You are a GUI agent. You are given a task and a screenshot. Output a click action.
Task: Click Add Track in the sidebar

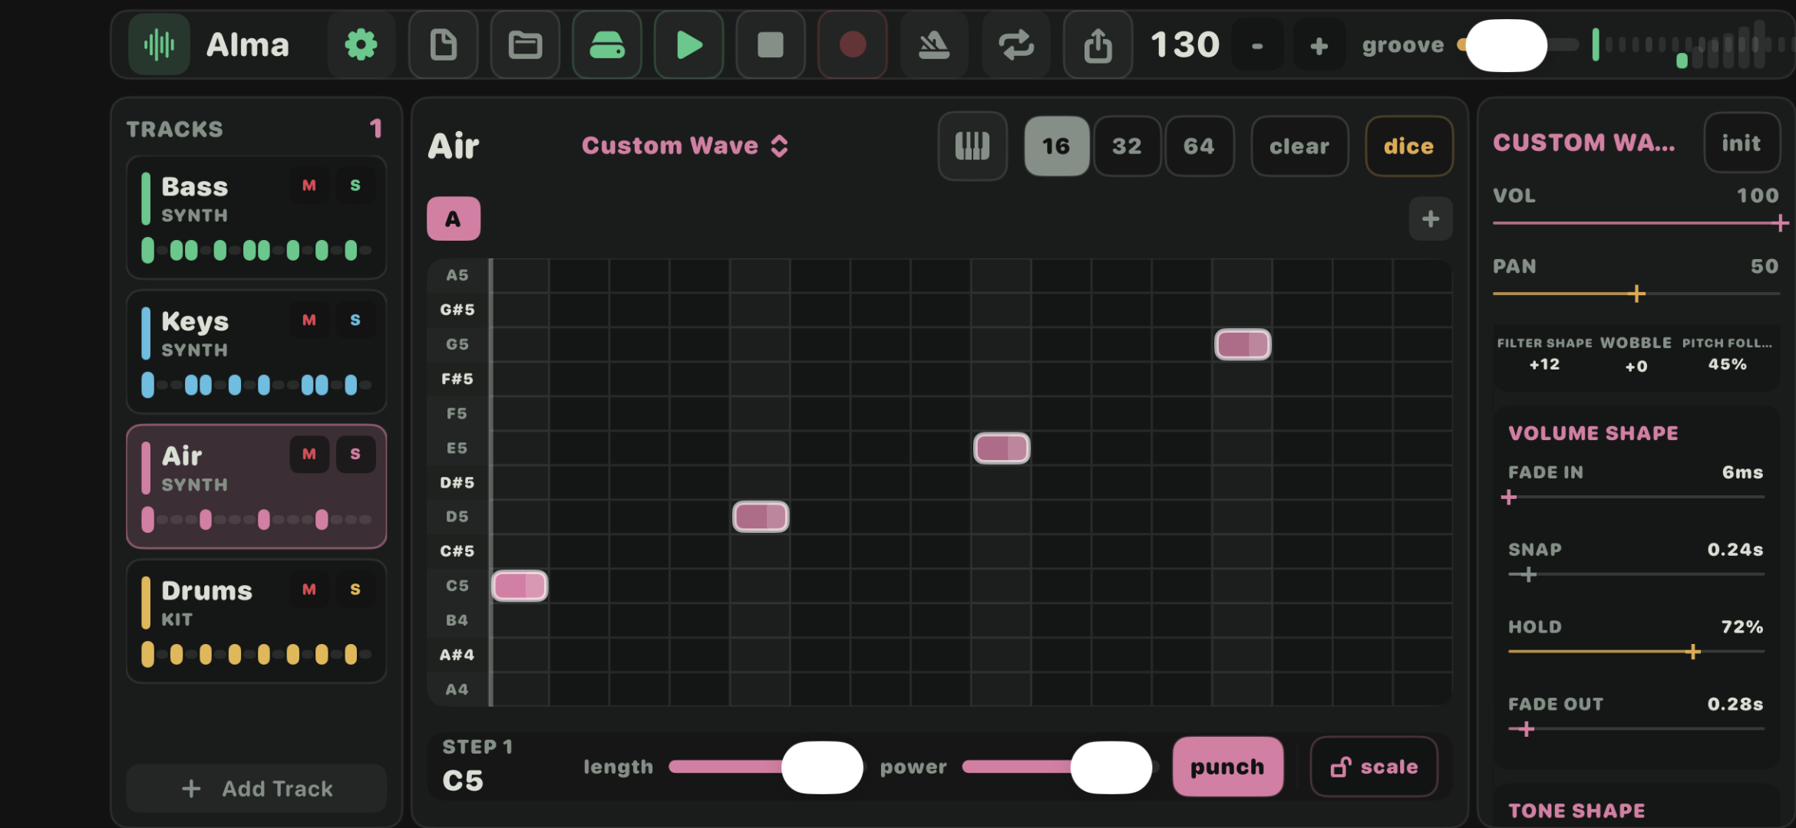pyautogui.click(x=256, y=788)
